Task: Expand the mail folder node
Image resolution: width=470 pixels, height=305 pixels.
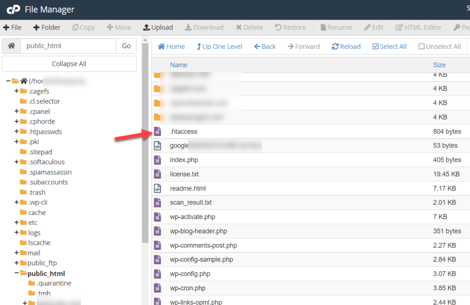Action: tap(17, 253)
